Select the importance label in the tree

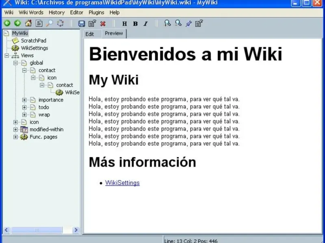[x=51, y=100]
